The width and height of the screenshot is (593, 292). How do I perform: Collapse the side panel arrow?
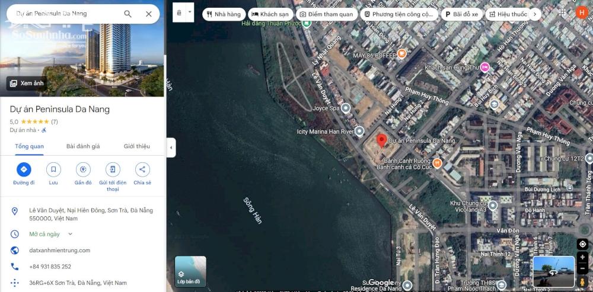point(171,147)
